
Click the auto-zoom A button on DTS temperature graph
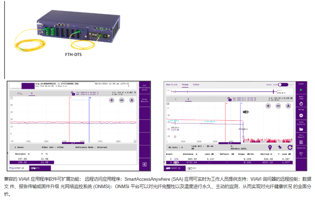coord(132,100)
